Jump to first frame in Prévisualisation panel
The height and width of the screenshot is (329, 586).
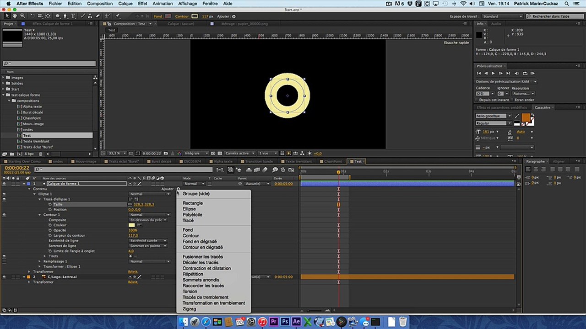[x=479, y=73]
